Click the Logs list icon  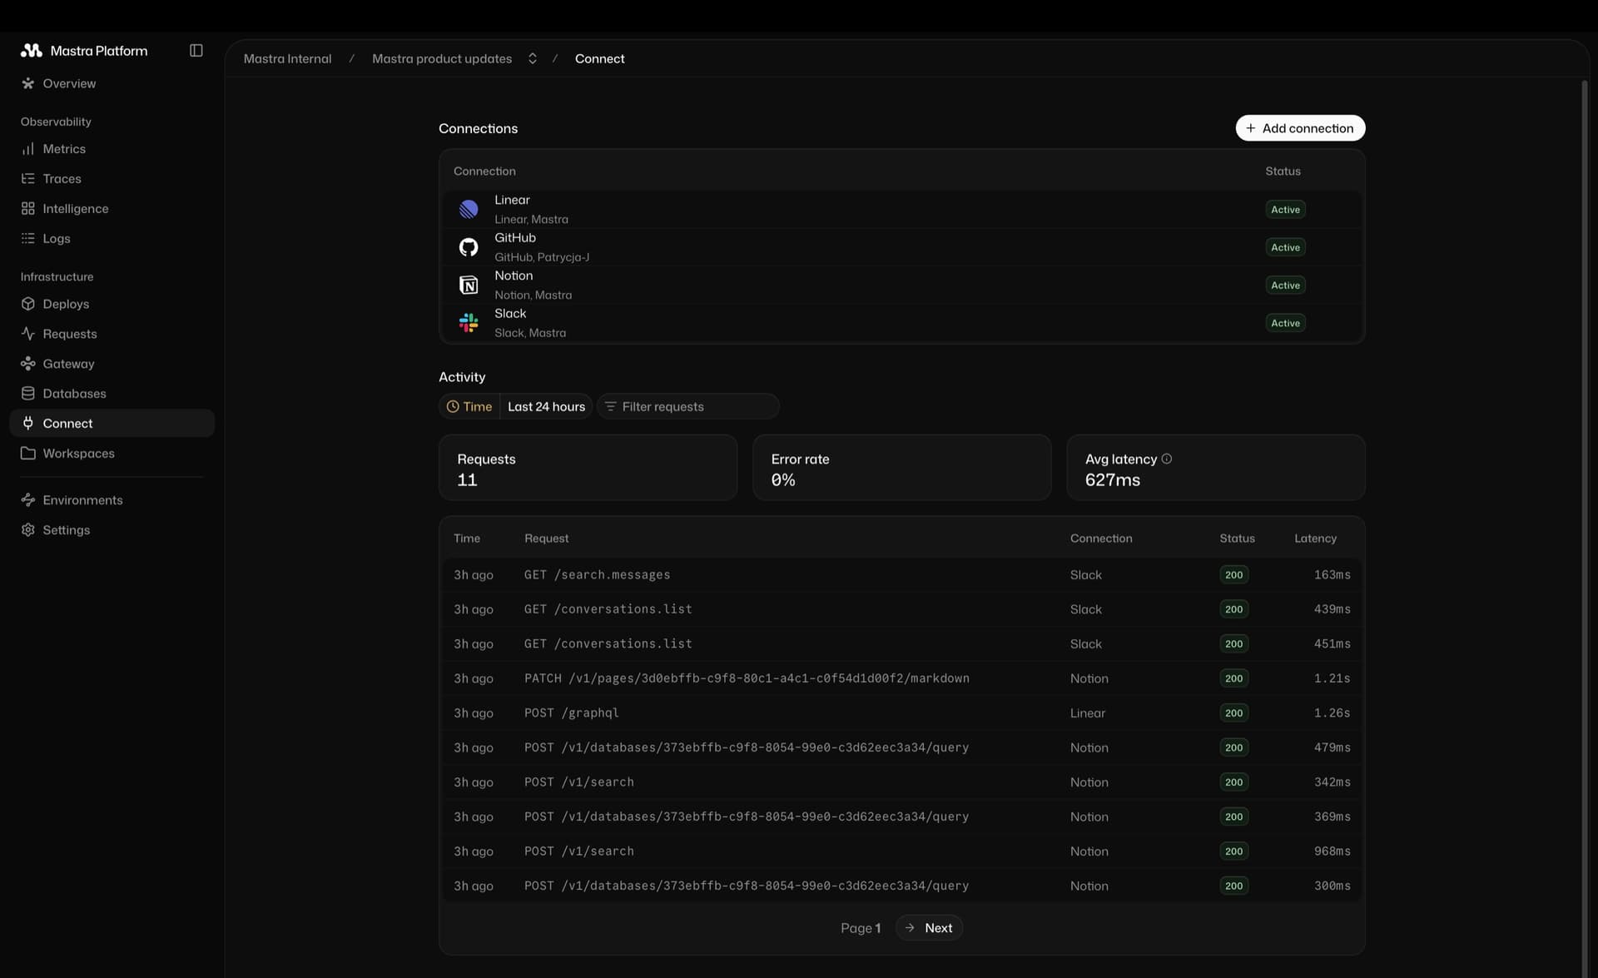pyautogui.click(x=28, y=239)
